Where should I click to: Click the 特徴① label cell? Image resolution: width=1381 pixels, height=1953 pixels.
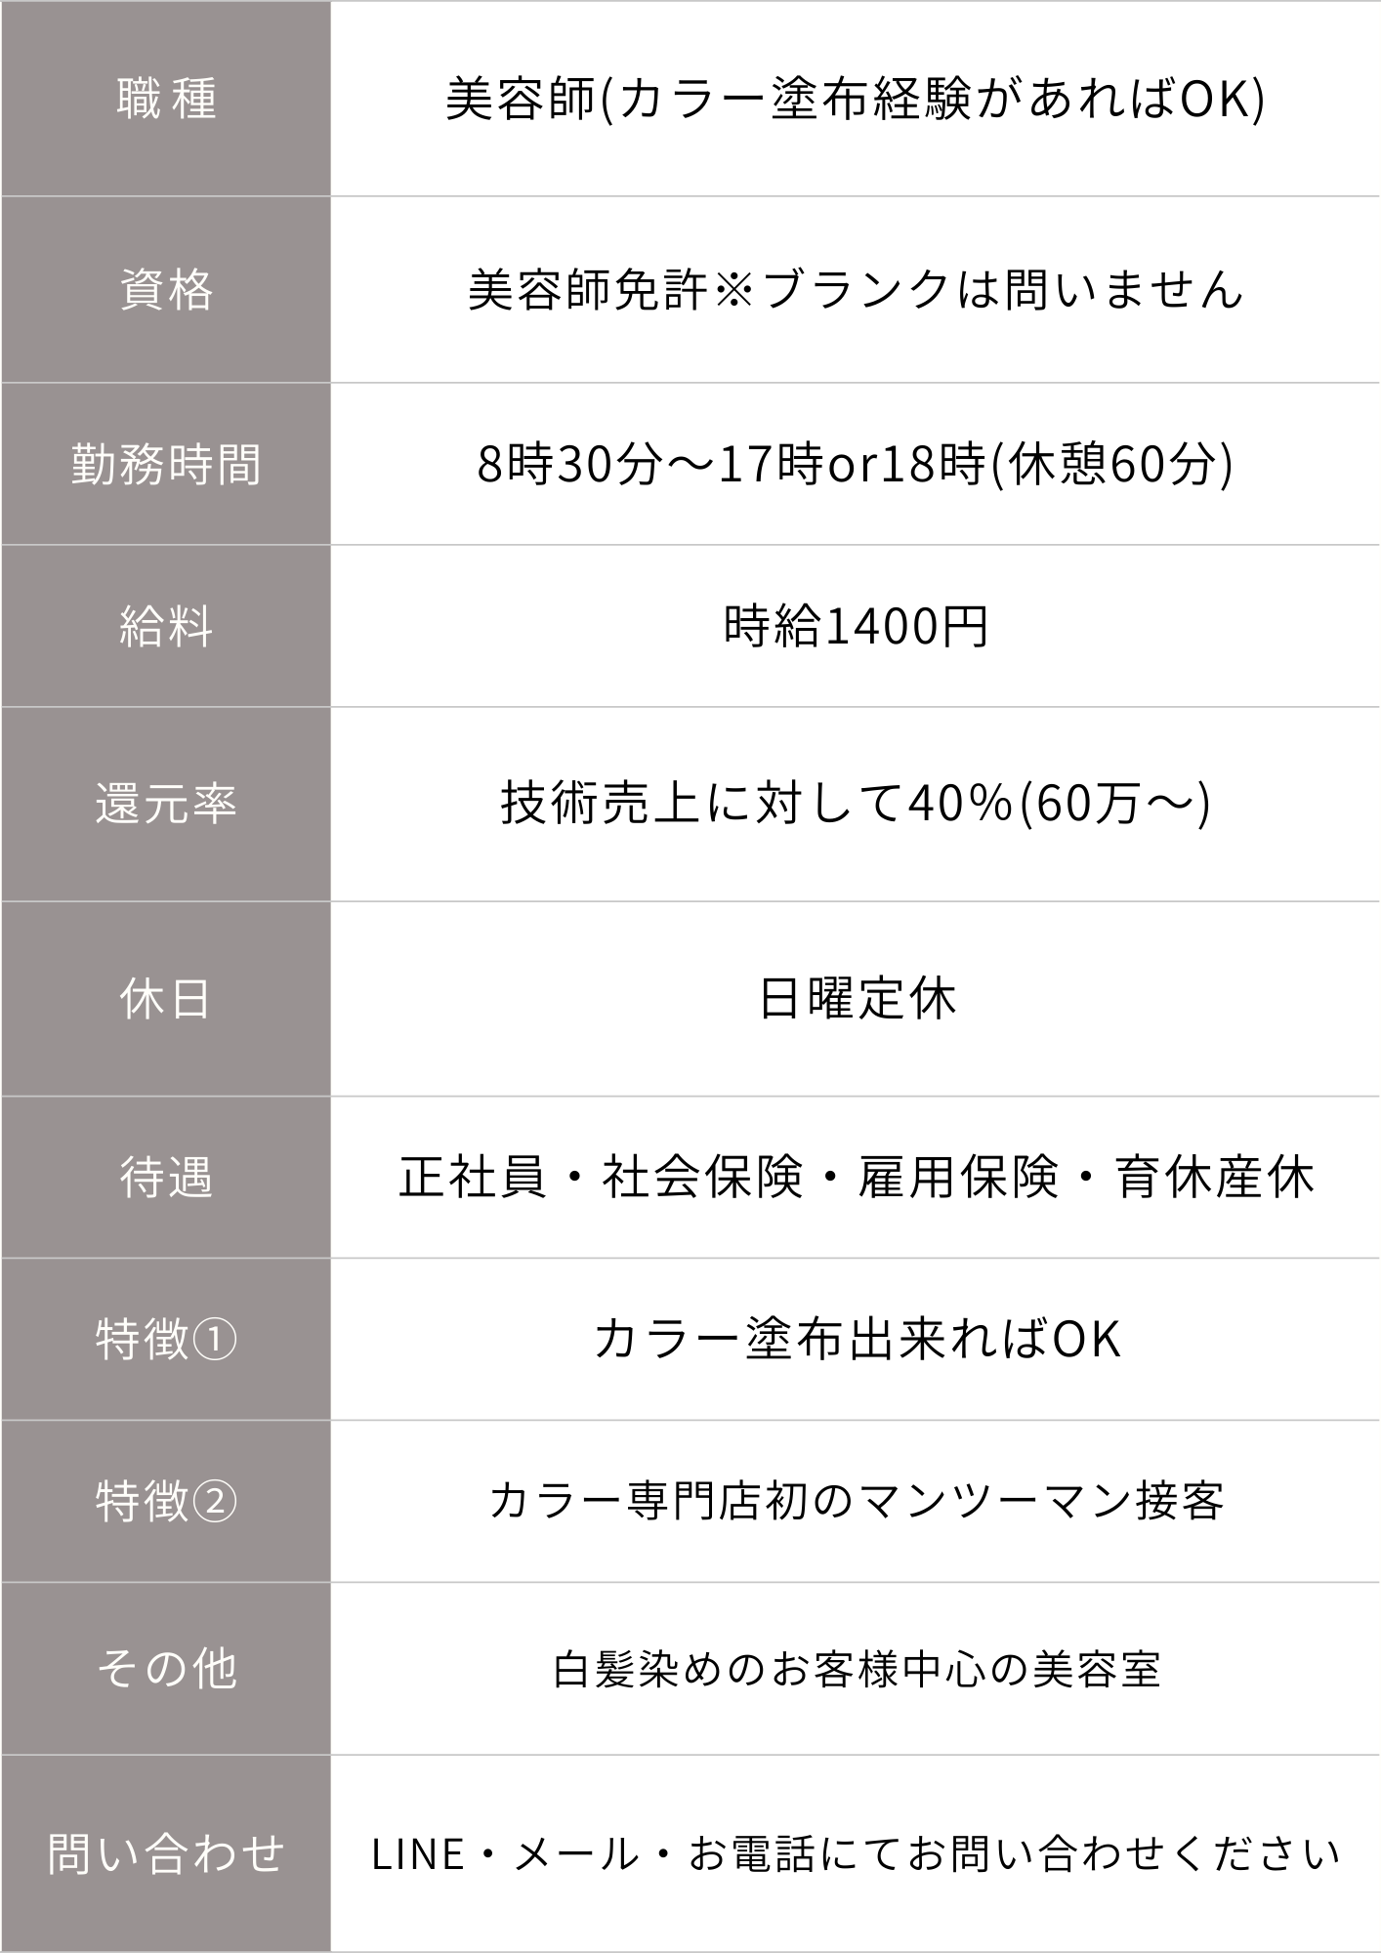165,1339
